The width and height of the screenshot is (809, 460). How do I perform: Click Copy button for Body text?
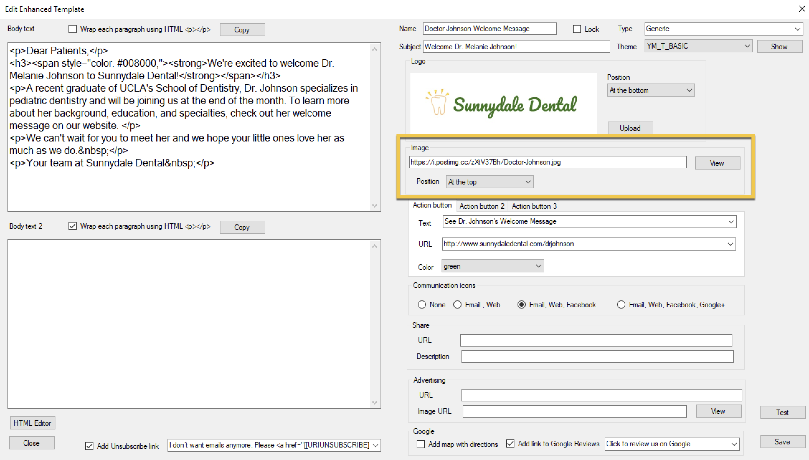point(242,30)
